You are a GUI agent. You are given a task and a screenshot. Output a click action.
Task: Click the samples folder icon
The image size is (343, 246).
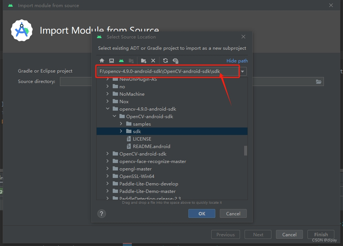click(x=129, y=124)
